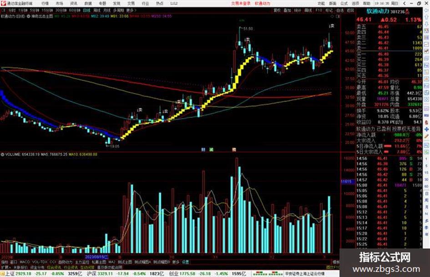Screen dimensions: 430x277
Task: Click the back chevron in title bar
Action: (404, 3)
